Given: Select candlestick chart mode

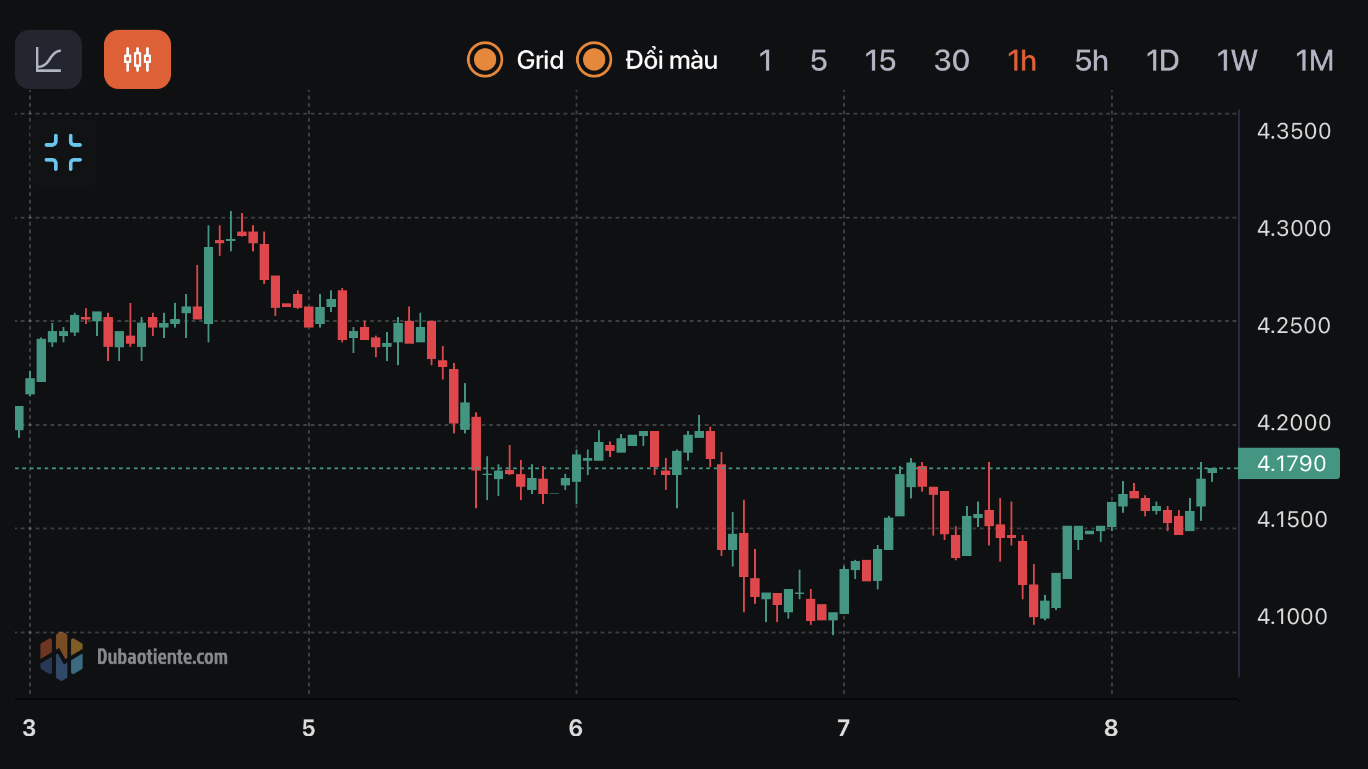Looking at the screenshot, I should click(138, 59).
